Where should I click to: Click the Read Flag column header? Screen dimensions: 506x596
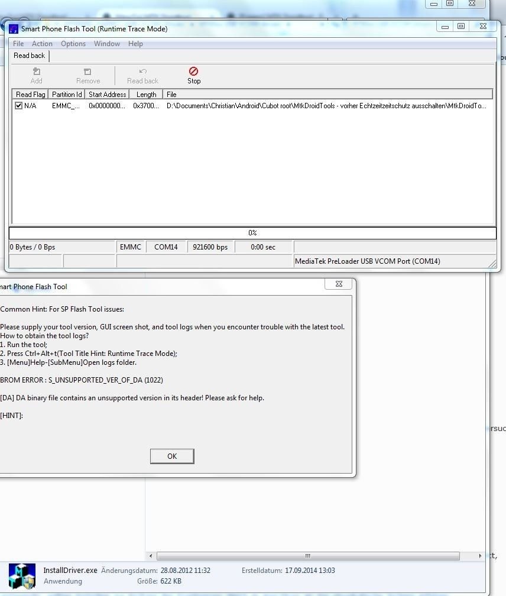click(30, 94)
